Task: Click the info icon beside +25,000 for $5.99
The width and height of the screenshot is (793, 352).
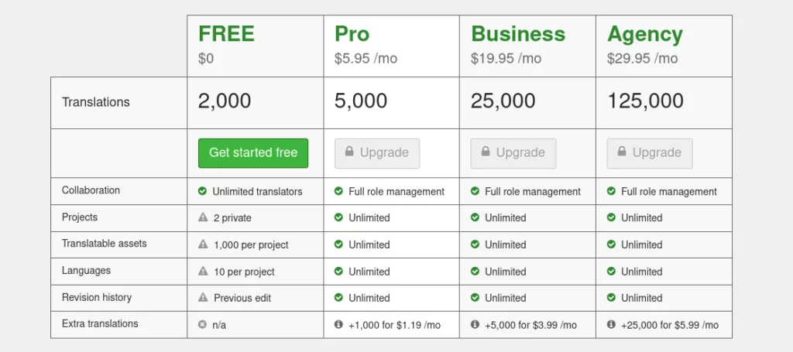Action: tap(611, 324)
